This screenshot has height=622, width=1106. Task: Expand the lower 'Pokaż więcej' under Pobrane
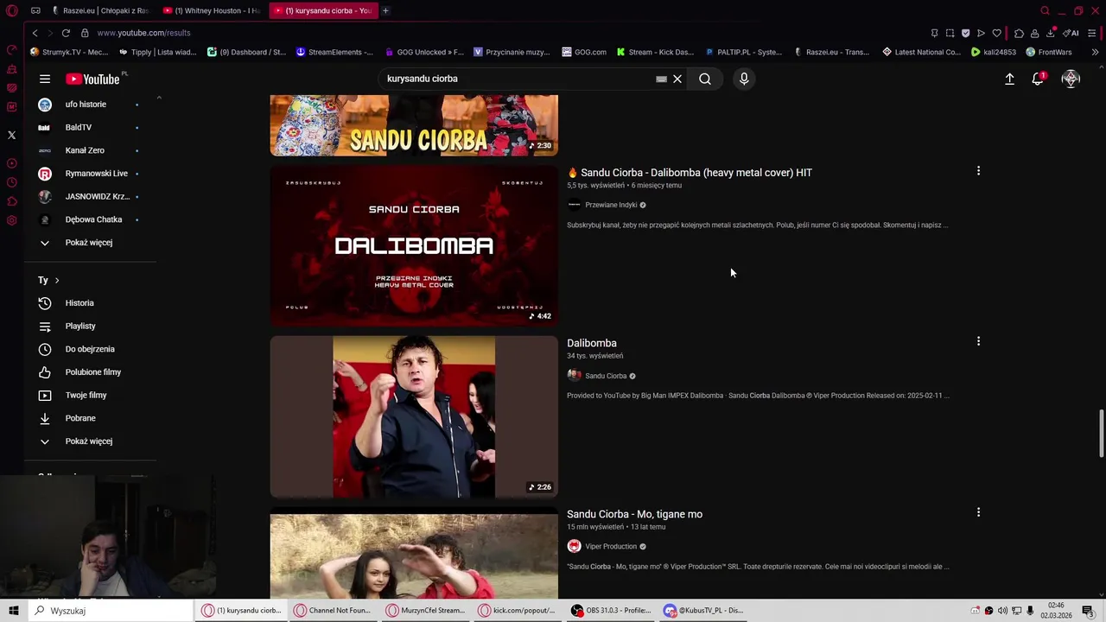coord(88,441)
